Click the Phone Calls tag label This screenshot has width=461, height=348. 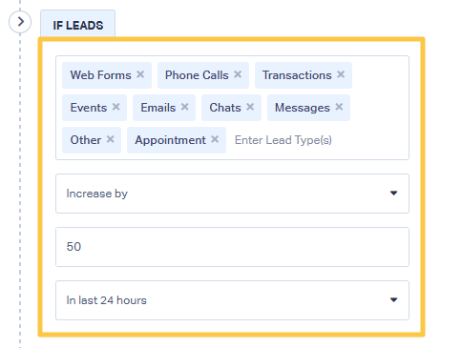coord(197,75)
